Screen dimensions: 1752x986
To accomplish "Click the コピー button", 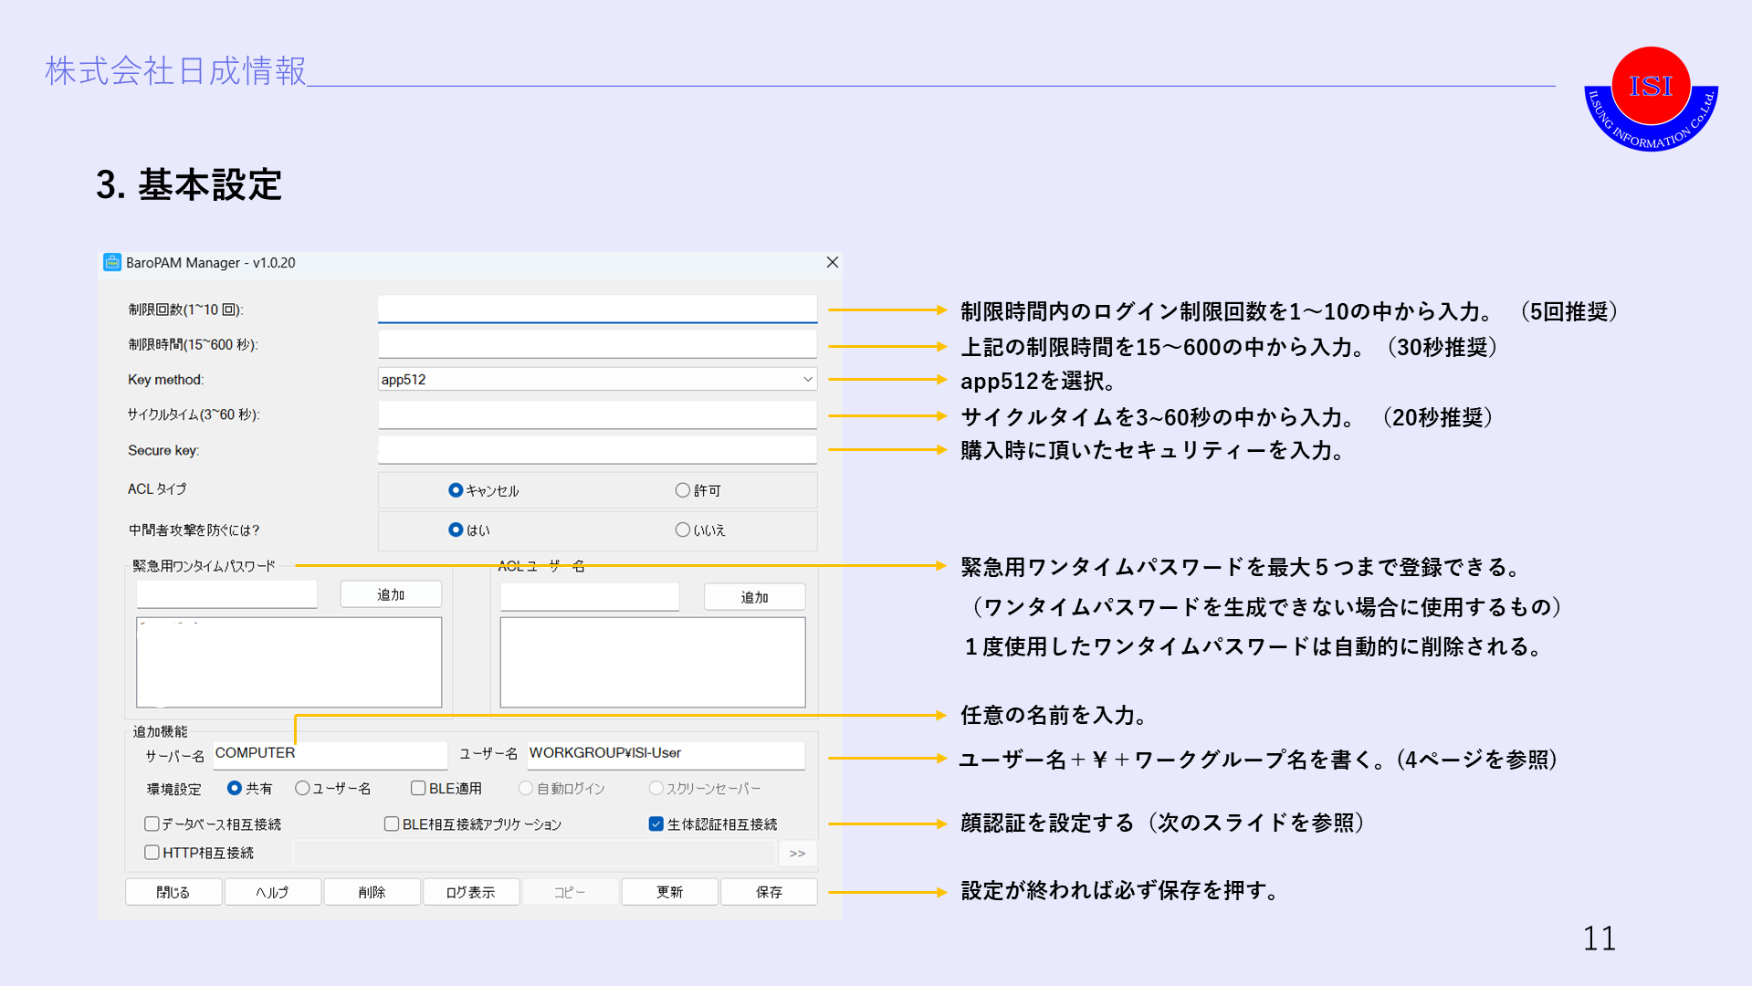I will pos(570,892).
